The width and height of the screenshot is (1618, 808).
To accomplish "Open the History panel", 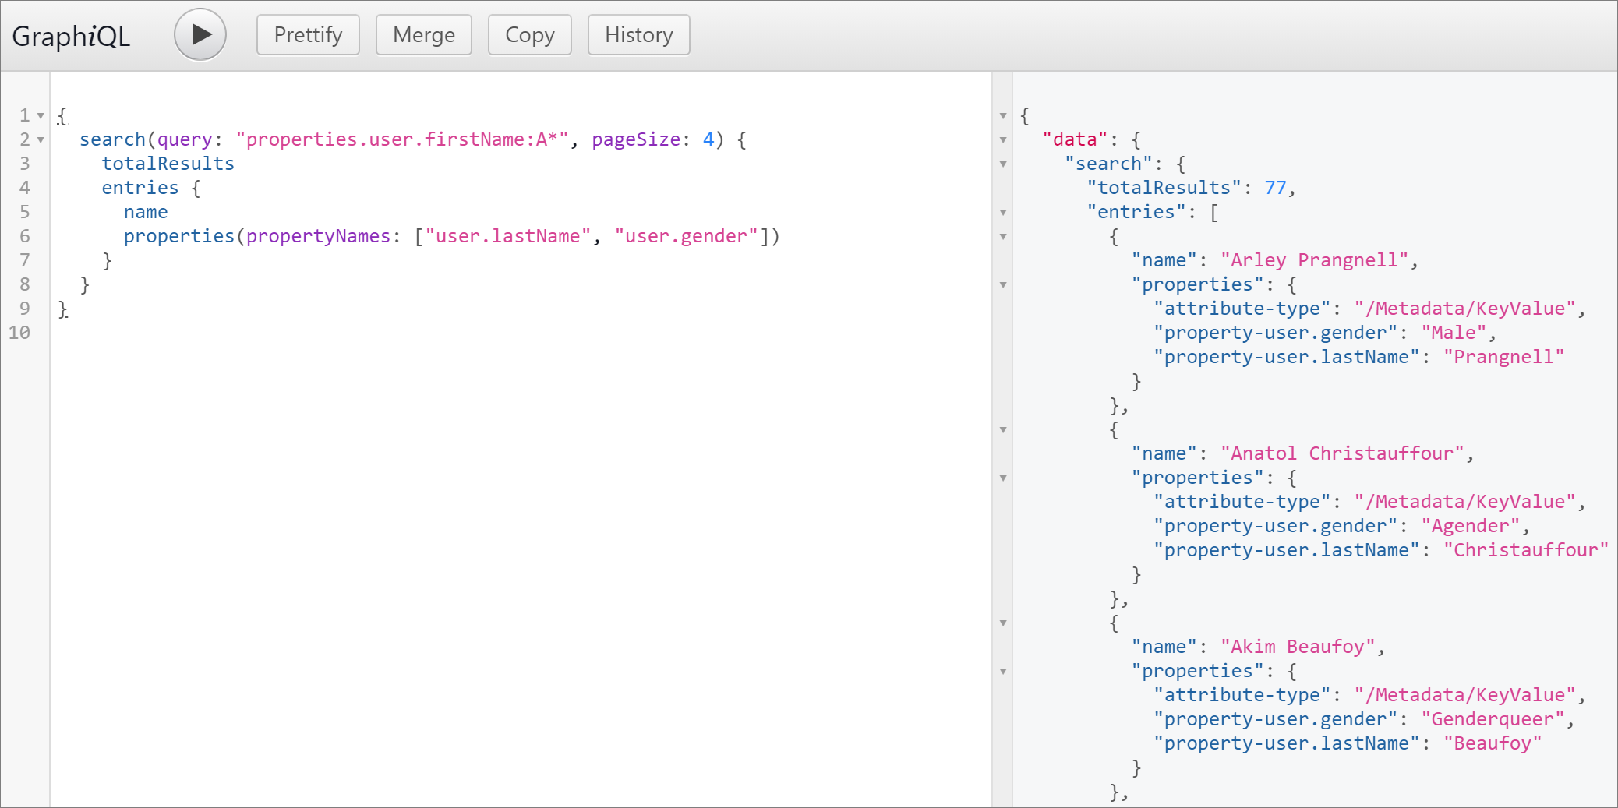I will click(638, 35).
